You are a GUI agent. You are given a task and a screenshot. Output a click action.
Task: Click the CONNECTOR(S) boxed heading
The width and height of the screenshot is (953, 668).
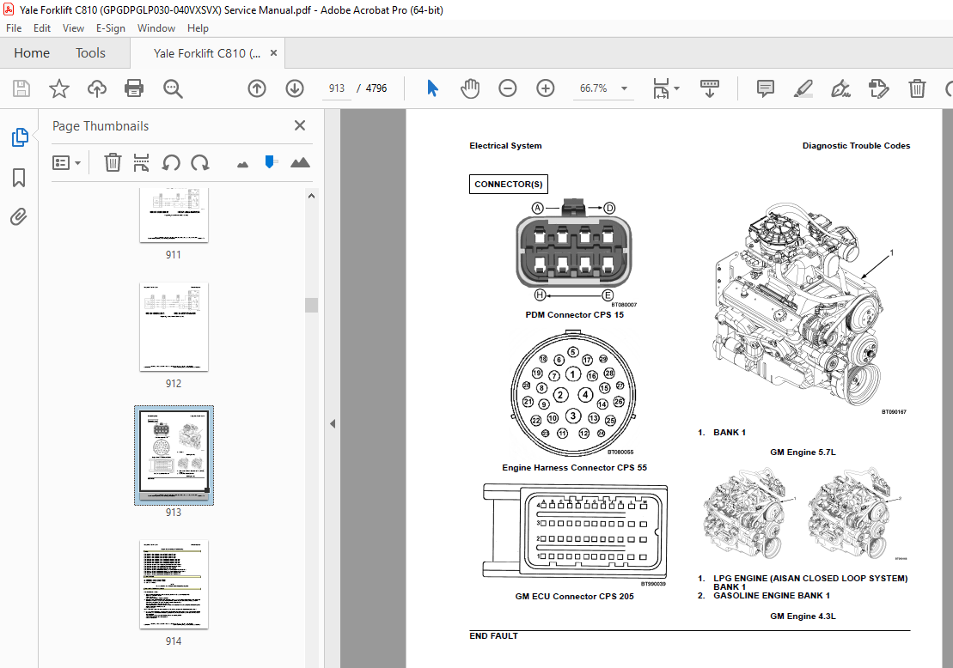pyautogui.click(x=509, y=184)
